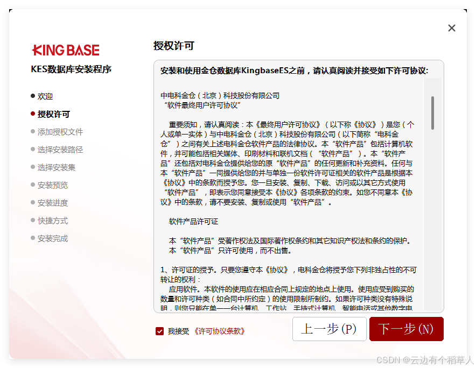Click the 授权许可 page heading

[173, 46]
